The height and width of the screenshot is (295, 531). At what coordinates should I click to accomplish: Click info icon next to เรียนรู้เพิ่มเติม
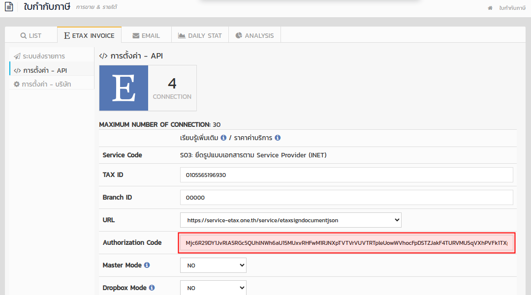(223, 138)
